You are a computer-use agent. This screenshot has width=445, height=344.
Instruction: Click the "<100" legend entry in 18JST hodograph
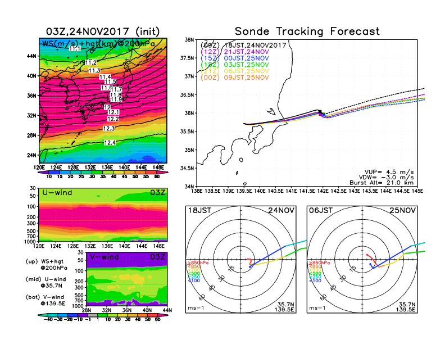(194, 280)
